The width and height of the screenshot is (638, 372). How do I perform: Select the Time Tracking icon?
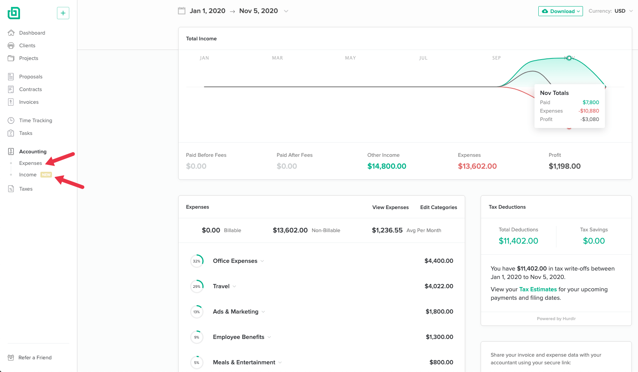pos(11,120)
